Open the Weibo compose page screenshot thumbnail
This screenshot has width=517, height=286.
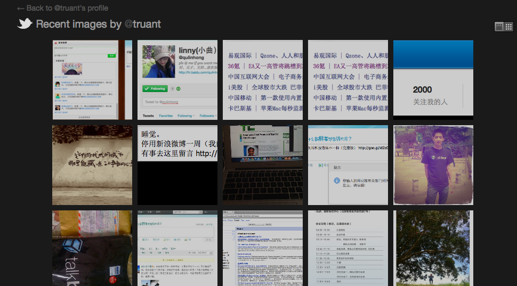177,248
